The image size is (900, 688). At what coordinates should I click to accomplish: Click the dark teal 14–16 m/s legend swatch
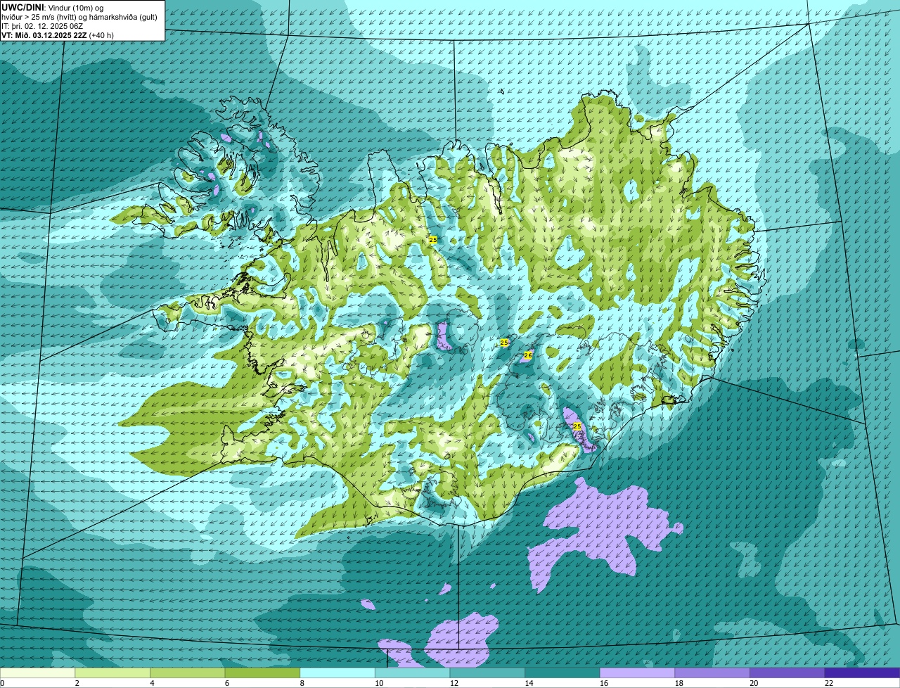click(562, 673)
